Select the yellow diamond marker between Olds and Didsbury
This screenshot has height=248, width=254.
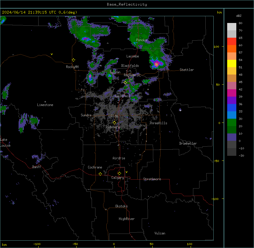114,123
